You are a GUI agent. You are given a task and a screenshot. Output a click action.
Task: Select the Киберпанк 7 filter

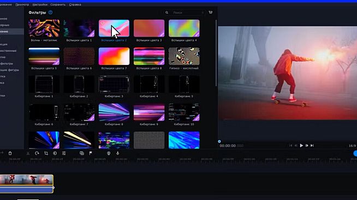[x=79, y=113]
